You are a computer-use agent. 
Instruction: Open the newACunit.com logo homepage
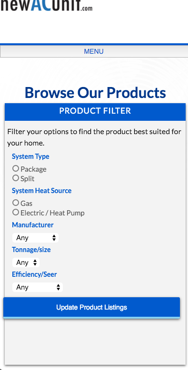46,5
